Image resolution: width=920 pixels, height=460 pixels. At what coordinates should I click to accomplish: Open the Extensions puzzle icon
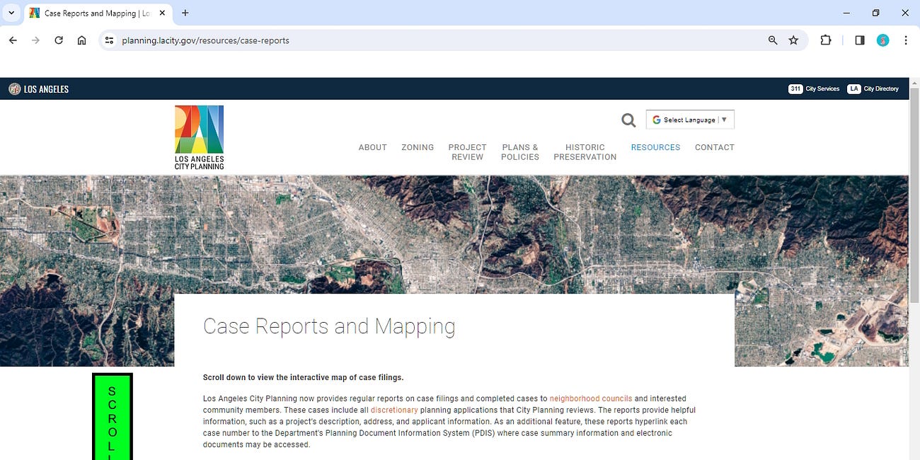(x=826, y=40)
